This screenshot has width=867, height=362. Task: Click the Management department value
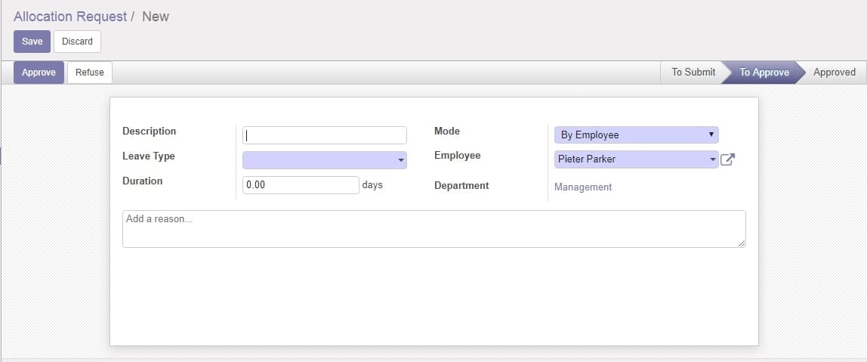click(583, 187)
